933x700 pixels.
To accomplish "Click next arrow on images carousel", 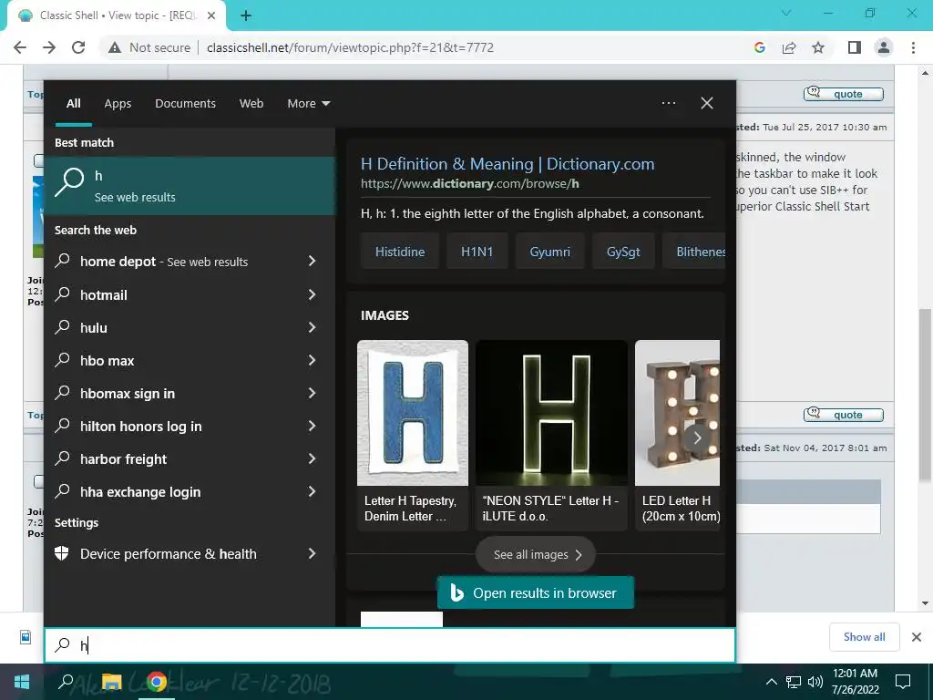I will (x=697, y=438).
